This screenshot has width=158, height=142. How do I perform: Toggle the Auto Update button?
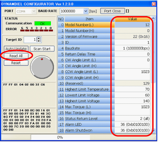point(16,49)
